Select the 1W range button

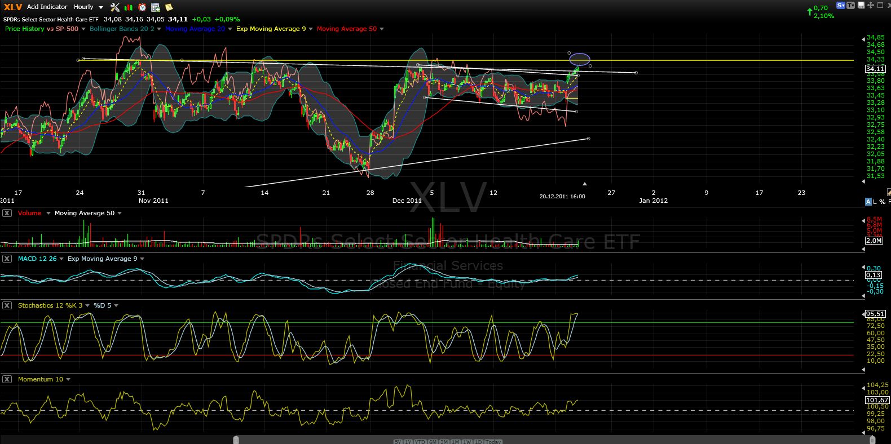click(467, 441)
